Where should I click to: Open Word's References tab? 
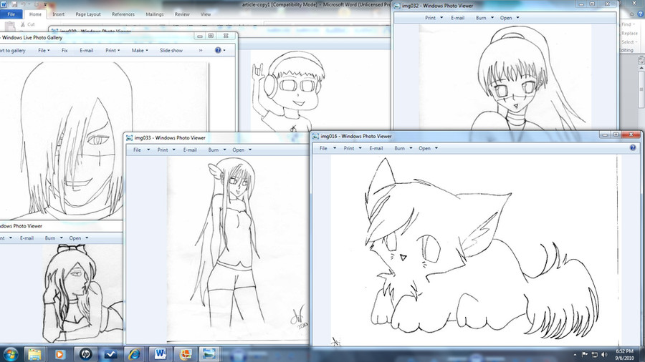coord(123,14)
